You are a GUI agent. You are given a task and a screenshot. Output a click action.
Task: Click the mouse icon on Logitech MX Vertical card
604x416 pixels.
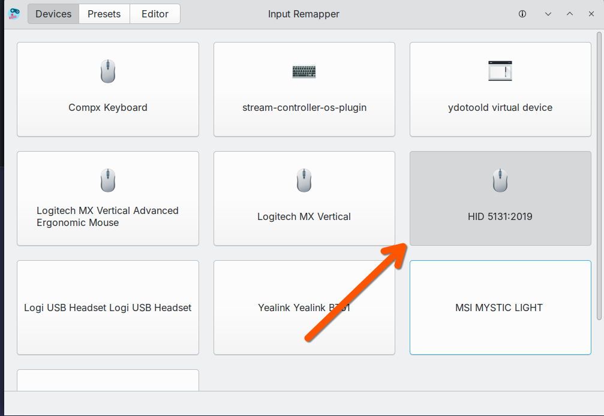click(304, 180)
